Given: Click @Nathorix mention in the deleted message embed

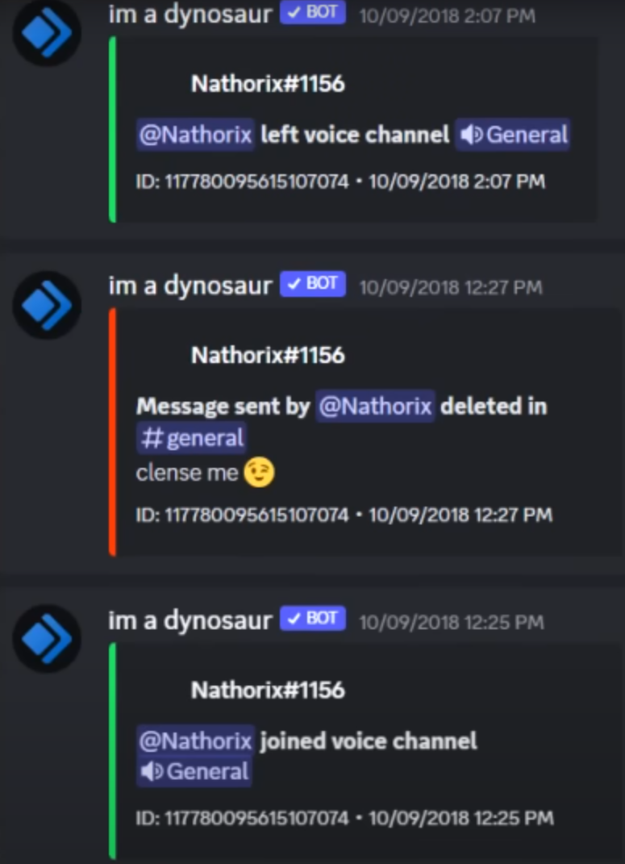Looking at the screenshot, I should pyautogui.click(x=376, y=406).
